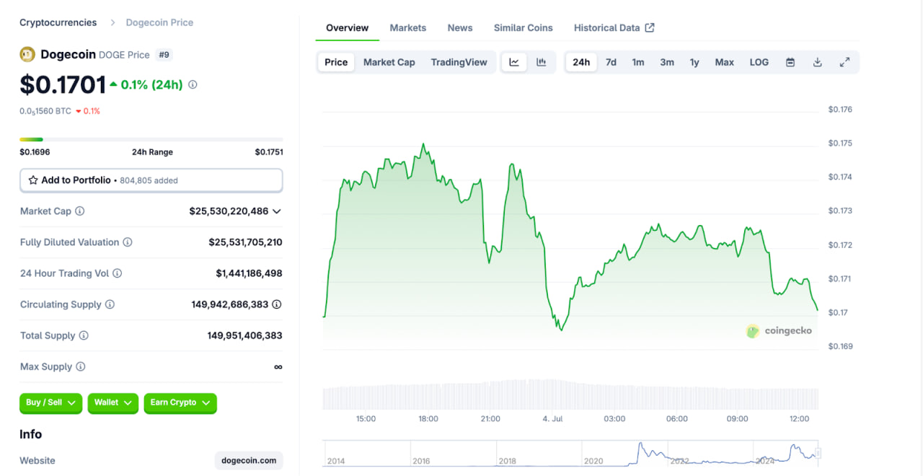The image size is (923, 476).
Task: Click the info icon beside Max Supply
Action: [x=81, y=366]
